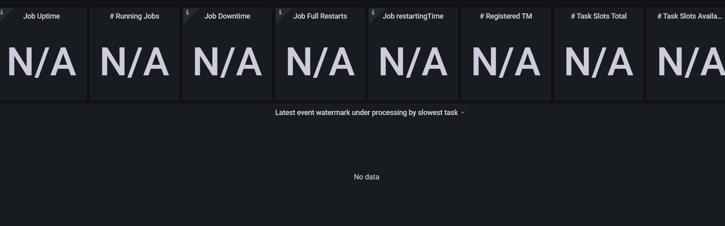Open the Job Uptime panel title menu
The height and width of the screenshot is (226, 725).
[x=41, y=16]
